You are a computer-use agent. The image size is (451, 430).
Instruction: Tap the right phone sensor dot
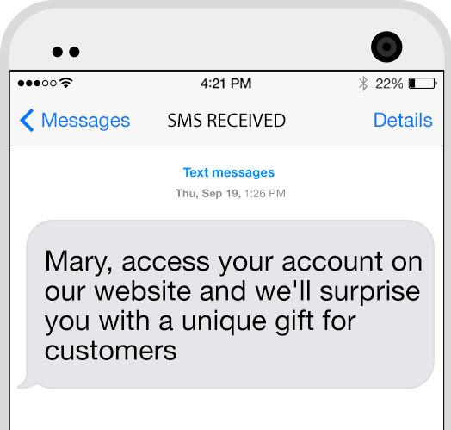74,52
